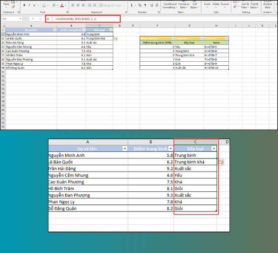This screenshot has width=278, height=253.
Task: Open Font group dialog launcher
Action: point(67,12)
